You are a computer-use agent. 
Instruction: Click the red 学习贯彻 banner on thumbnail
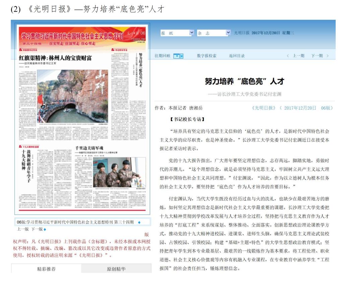point(82,37)
